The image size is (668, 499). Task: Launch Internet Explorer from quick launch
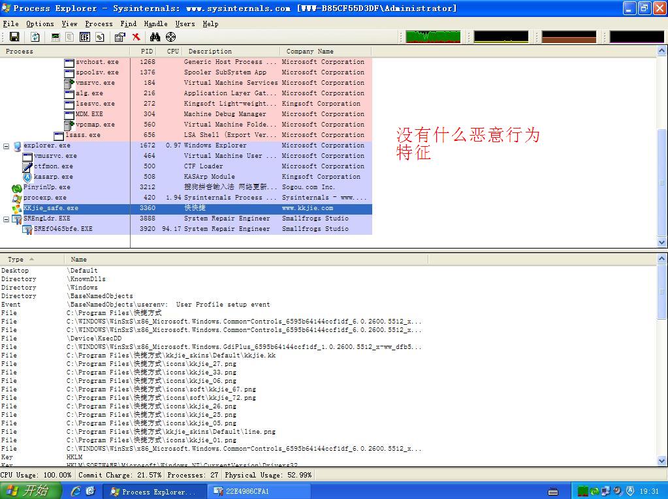[76, 491]
